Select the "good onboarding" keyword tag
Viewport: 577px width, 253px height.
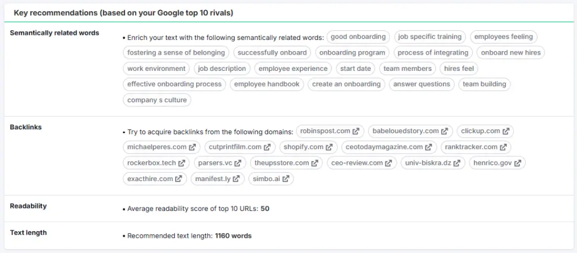point(358,37)
